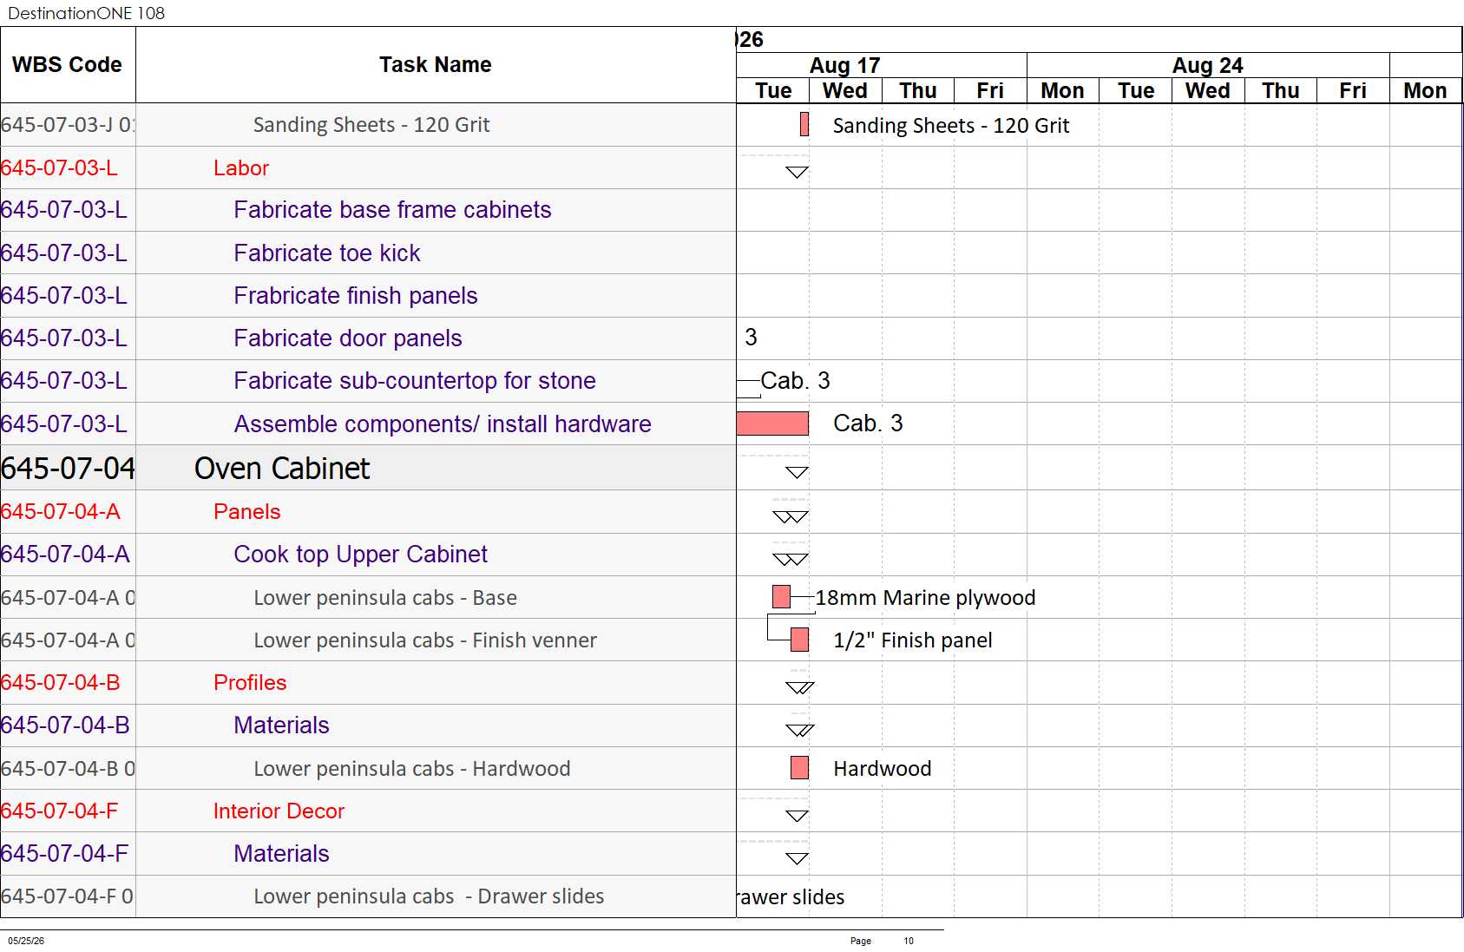The image size is (1464, 952).
Task: Click the WBS code 645-07-04 for Oven Cabinet
Action: [x=68, y=469]
